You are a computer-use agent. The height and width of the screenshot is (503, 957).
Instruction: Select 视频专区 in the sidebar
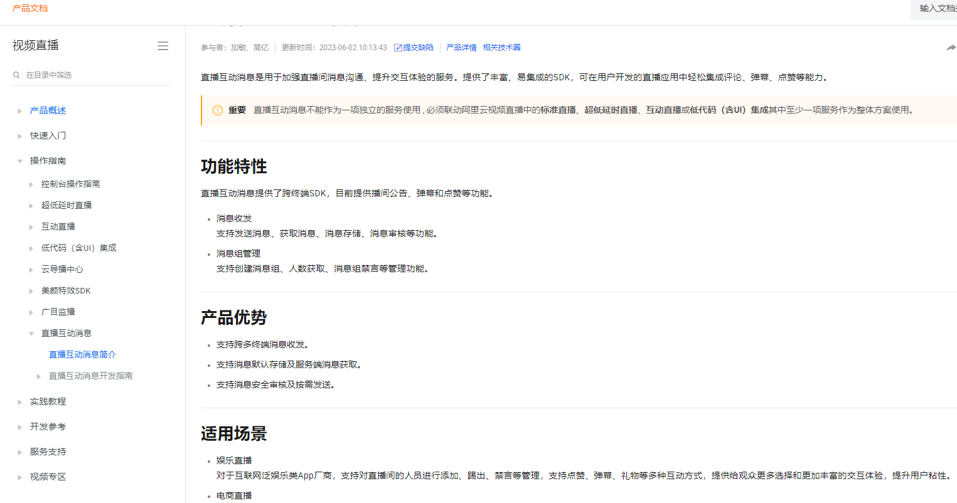click(x=48, y=477)
